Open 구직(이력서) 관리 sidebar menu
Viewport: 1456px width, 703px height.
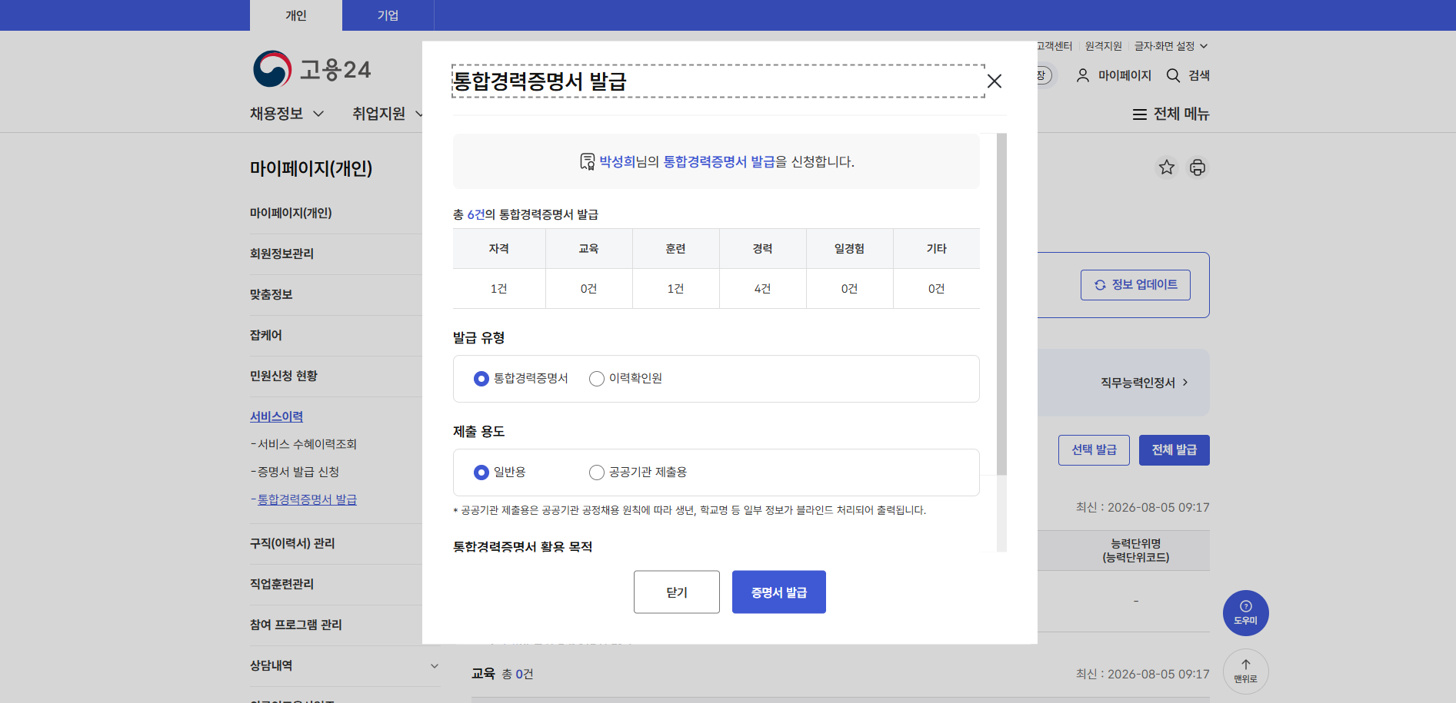click(x=292, y=543)
